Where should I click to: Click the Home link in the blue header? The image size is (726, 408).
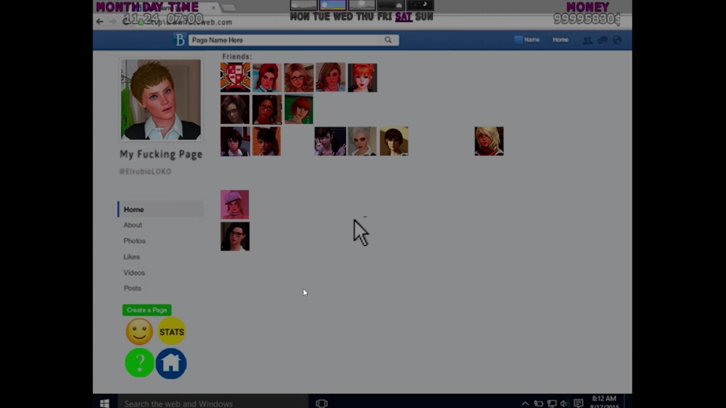point(560,40)
